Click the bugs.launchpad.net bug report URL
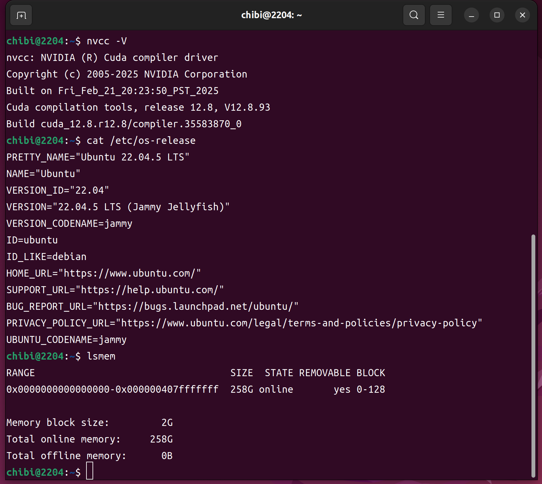 (196, 307)
